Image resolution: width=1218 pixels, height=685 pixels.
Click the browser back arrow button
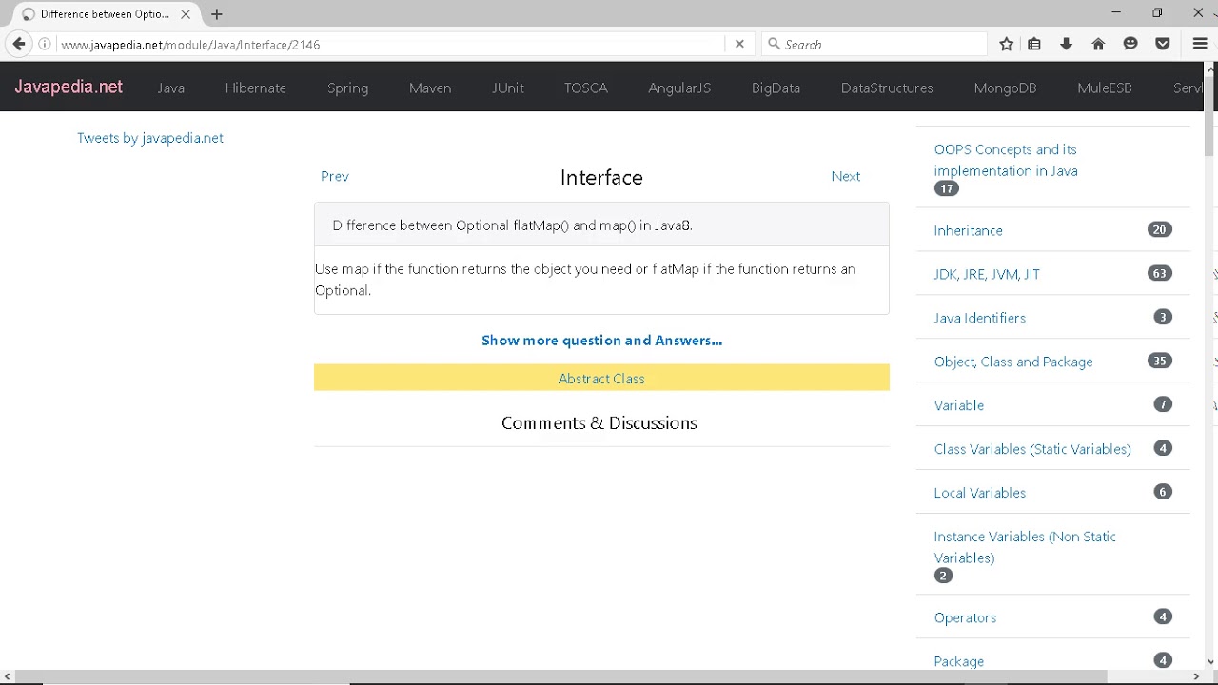tap(19, 44)
